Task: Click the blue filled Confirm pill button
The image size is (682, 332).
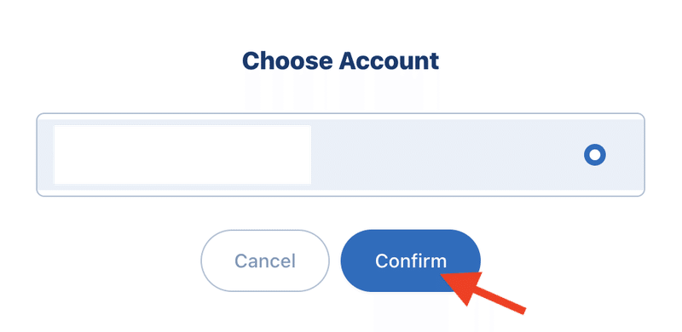Action: point(410,260)
